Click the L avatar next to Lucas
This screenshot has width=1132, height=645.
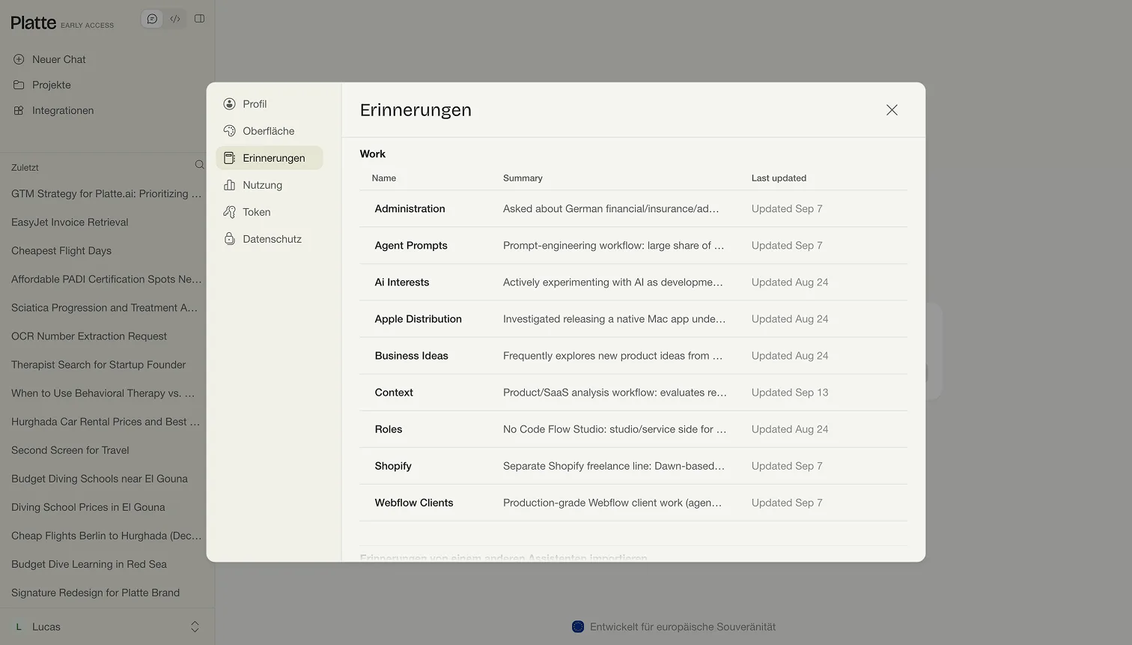coord(19,627)
